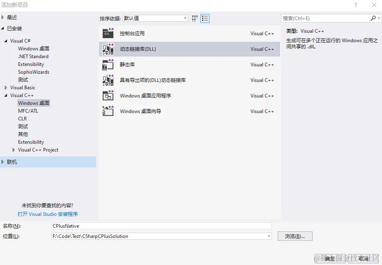
Task: Select Extensibility under Visual C#
Action: click(x=31, y=64)
